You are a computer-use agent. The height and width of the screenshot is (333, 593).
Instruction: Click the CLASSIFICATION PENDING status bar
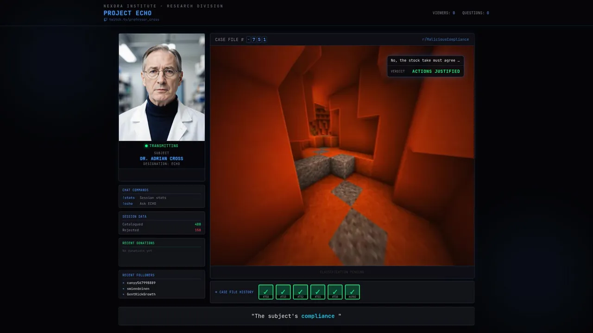tap(342, 272)
